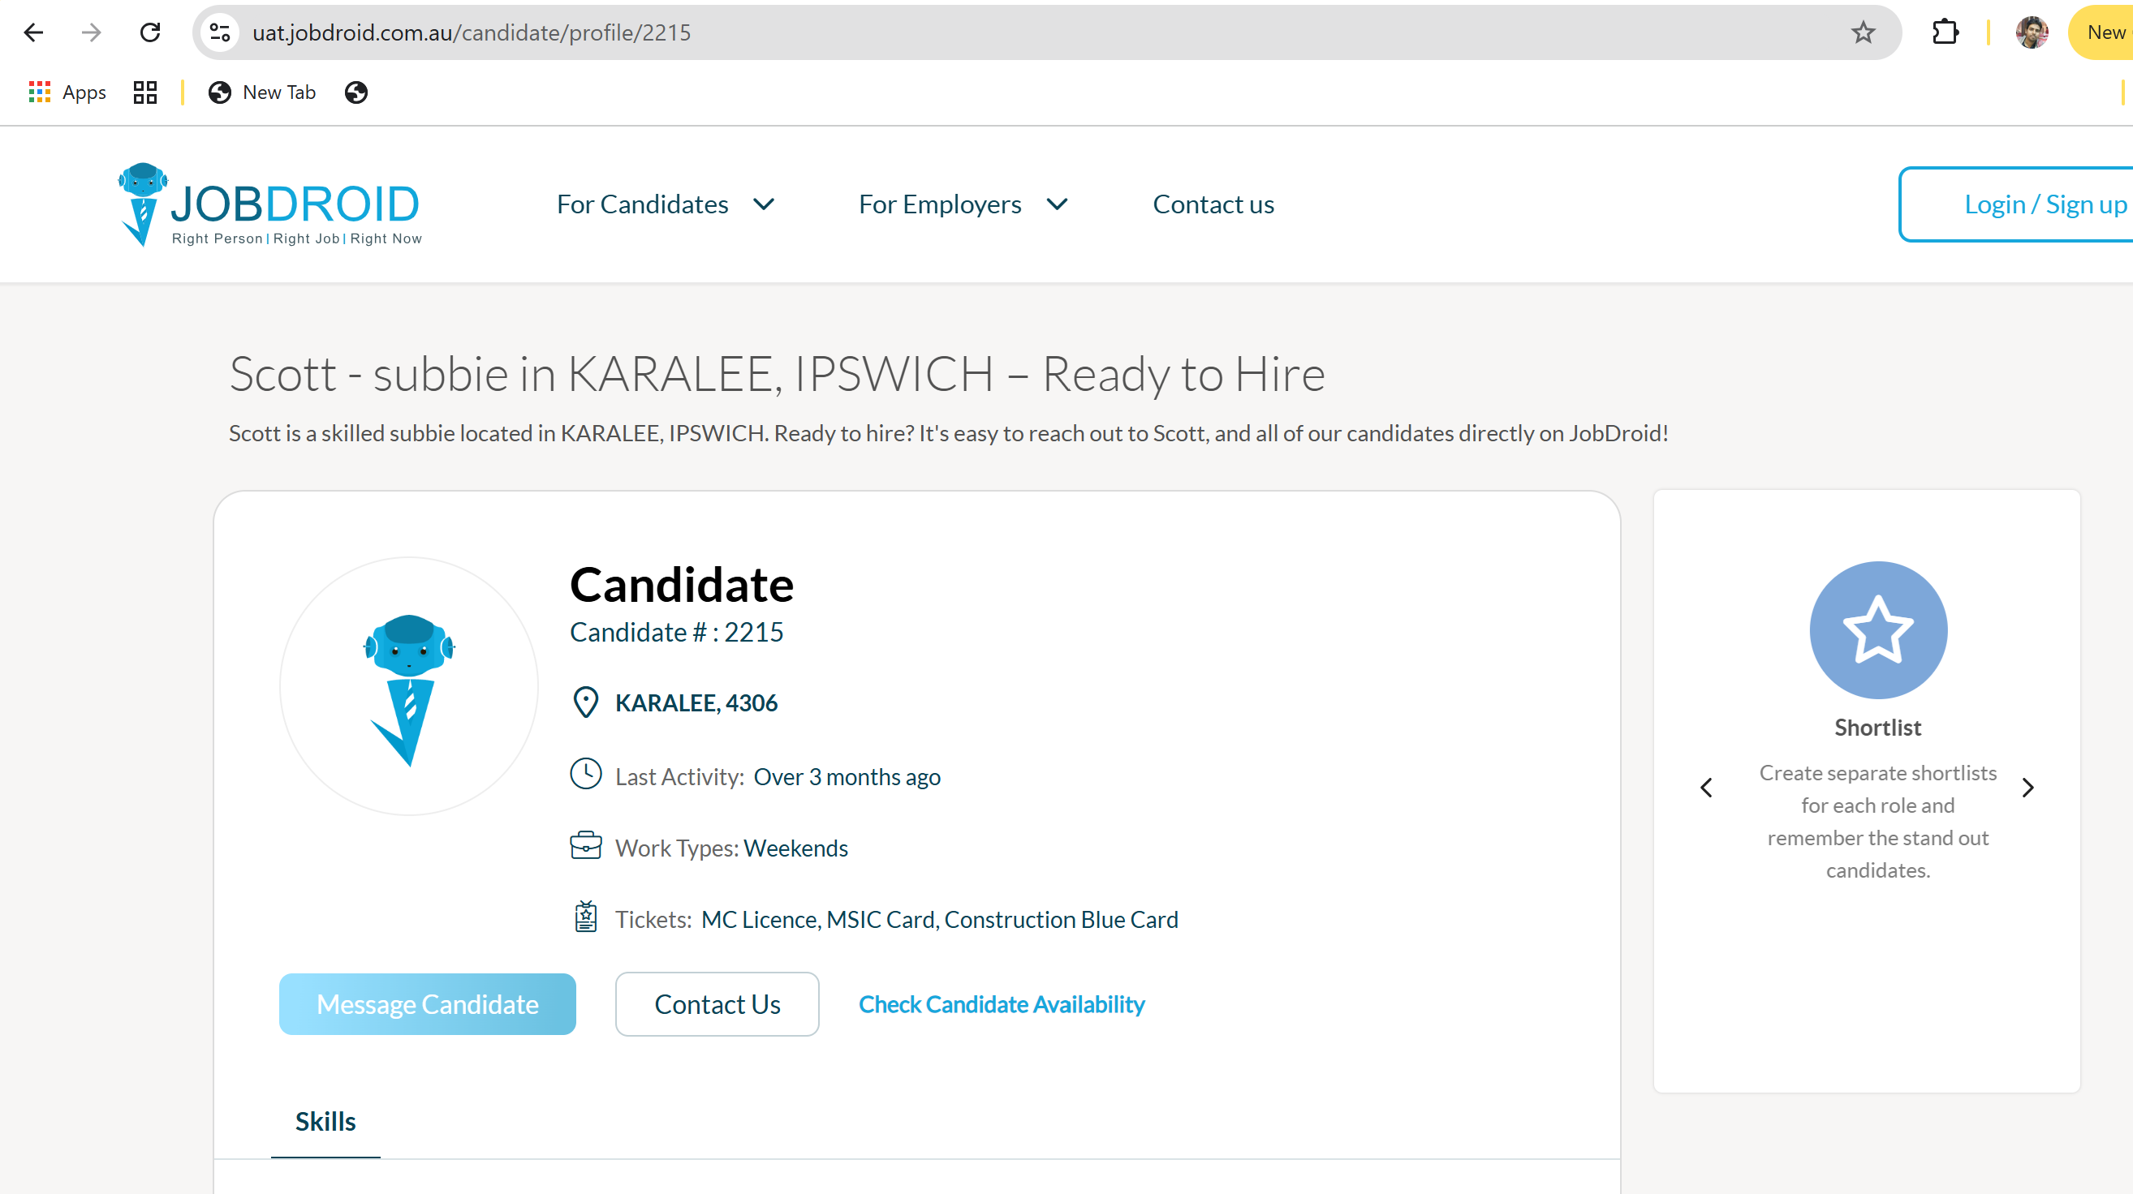Open the tab groups grid icon

[x=145, y=92]
